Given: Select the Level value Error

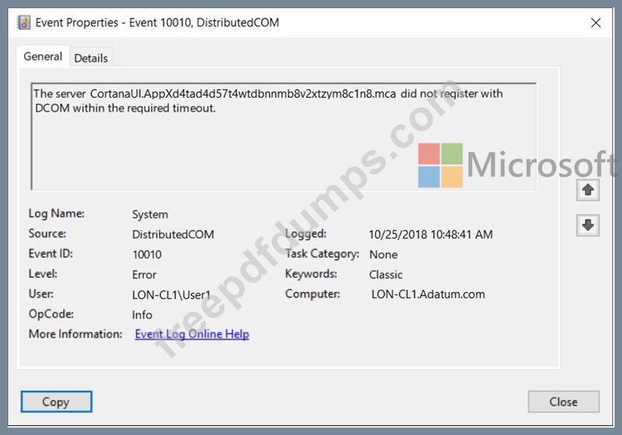Looking at the screenshot, I should tap(144, 274).
